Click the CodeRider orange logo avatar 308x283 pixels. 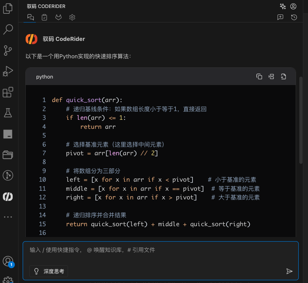pyautogui.click(x=31, y=39)
